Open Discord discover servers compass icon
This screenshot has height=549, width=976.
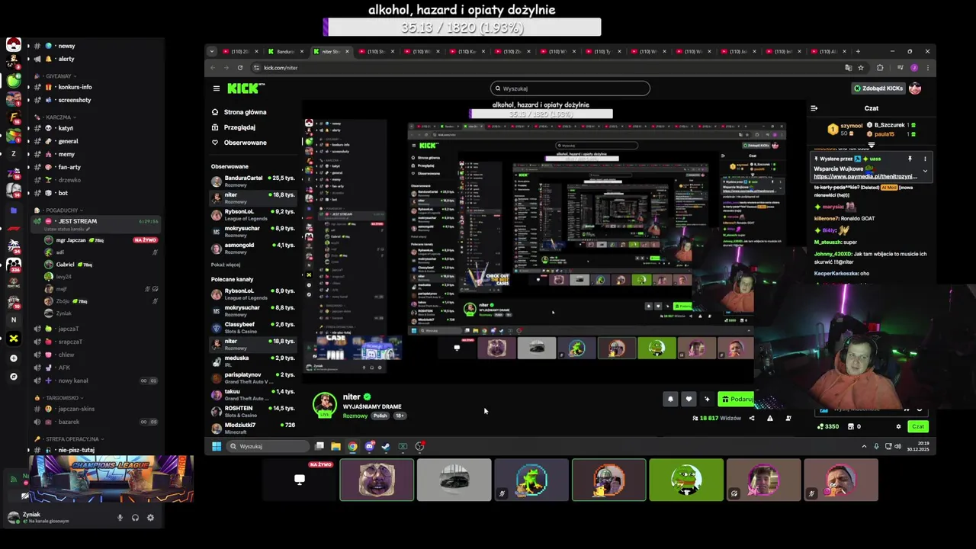tap(13, 377)
